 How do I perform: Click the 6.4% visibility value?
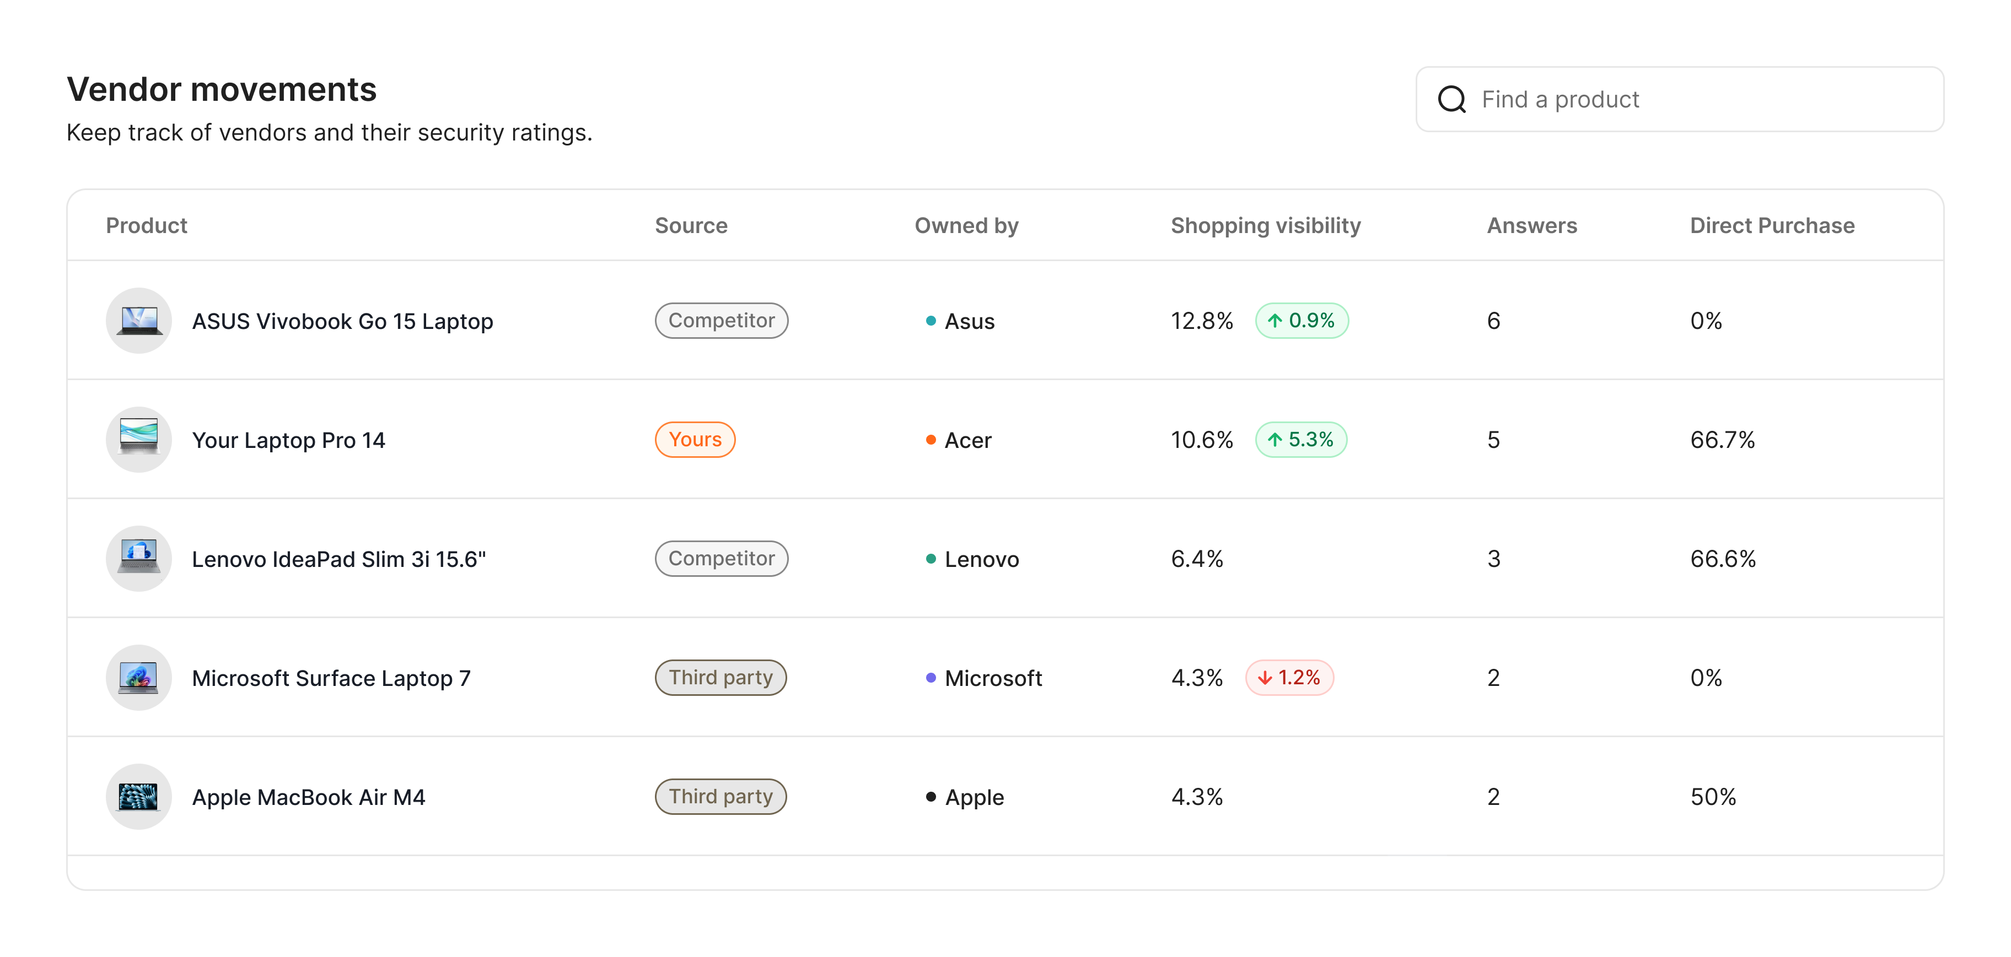1197,559
